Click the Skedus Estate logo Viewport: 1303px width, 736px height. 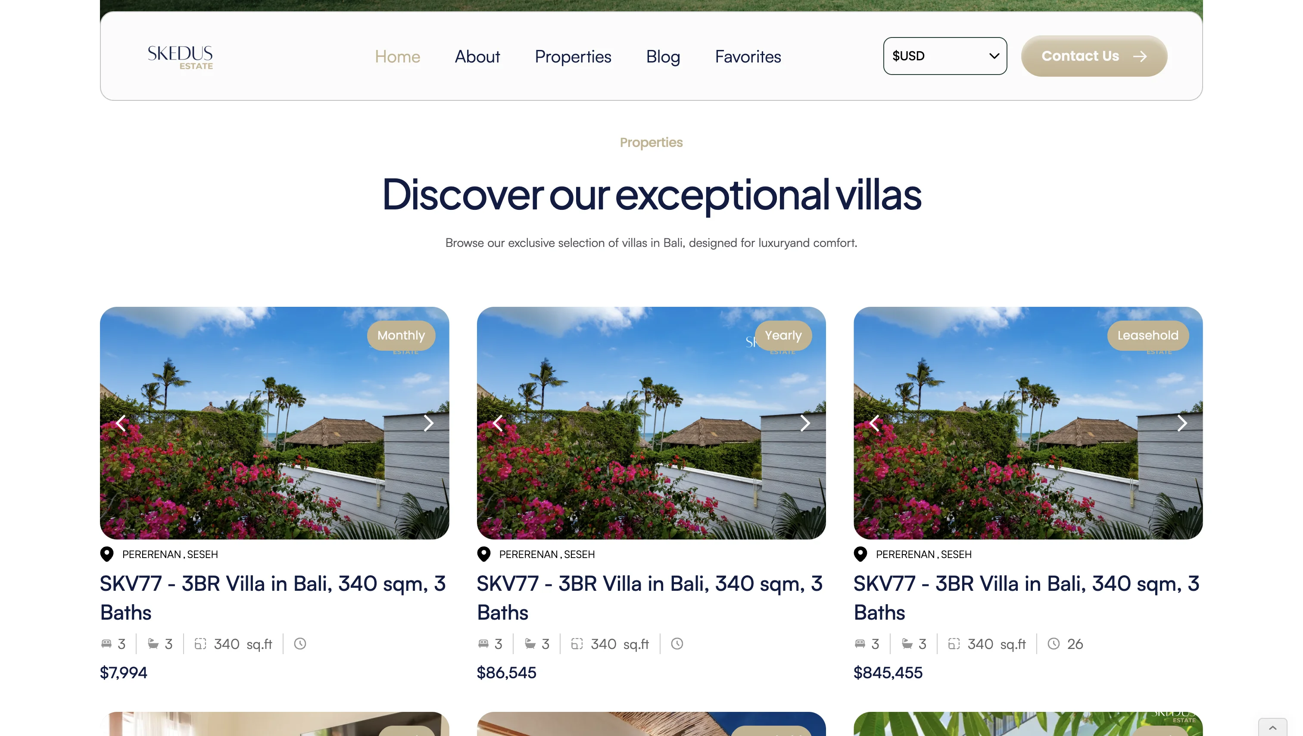click(x=180, y=56)
